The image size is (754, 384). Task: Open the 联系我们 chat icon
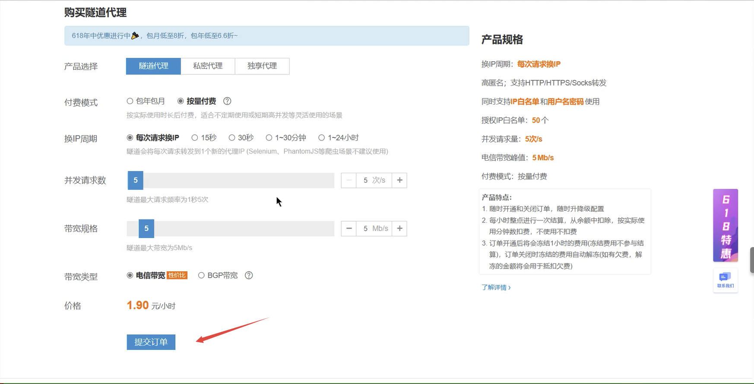(725, 280)
